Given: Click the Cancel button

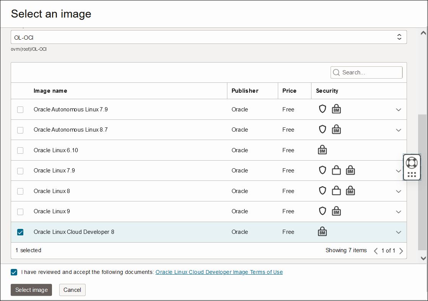Looking at the screenshot, I should 72,290.
